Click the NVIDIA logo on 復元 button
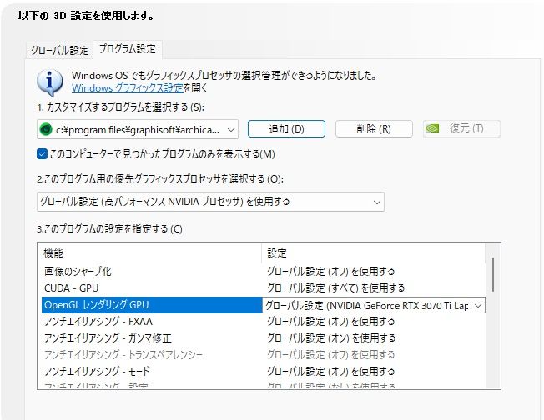This screenshot has width=544, height=420. pos(432,128)
